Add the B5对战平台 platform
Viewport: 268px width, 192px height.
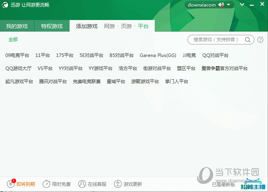pos(122,55)
